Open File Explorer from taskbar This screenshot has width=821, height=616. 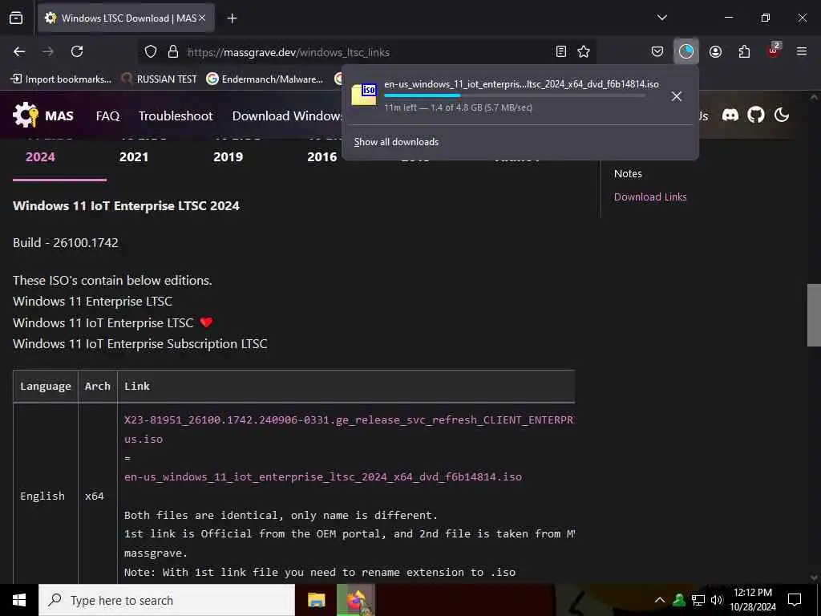click(316, 600)
